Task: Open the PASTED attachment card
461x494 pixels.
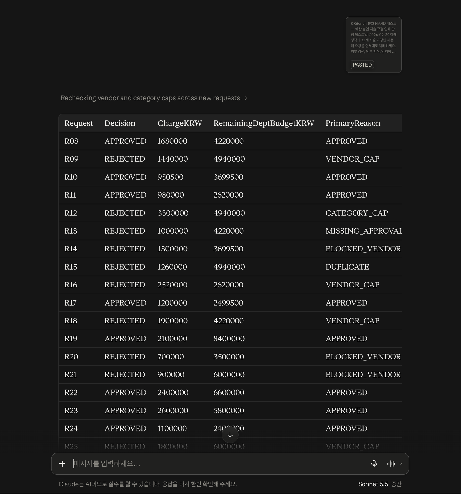Action: click(374, 45)
